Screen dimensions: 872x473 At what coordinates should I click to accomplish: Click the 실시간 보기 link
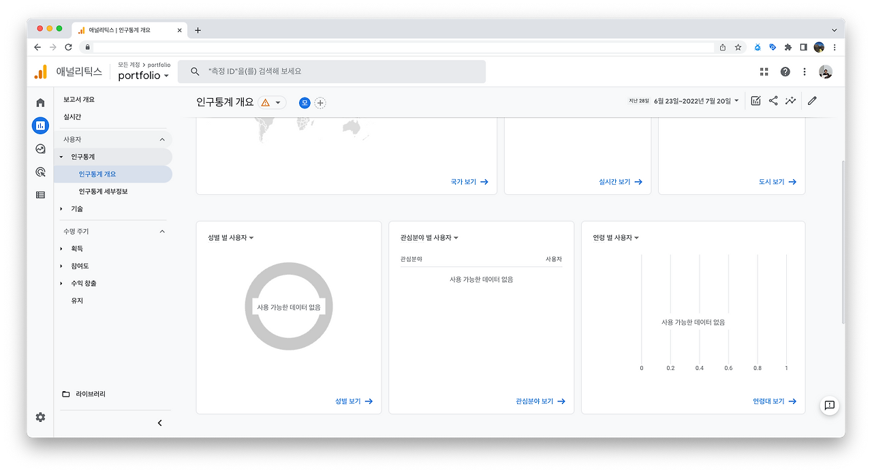click(620, 182)
